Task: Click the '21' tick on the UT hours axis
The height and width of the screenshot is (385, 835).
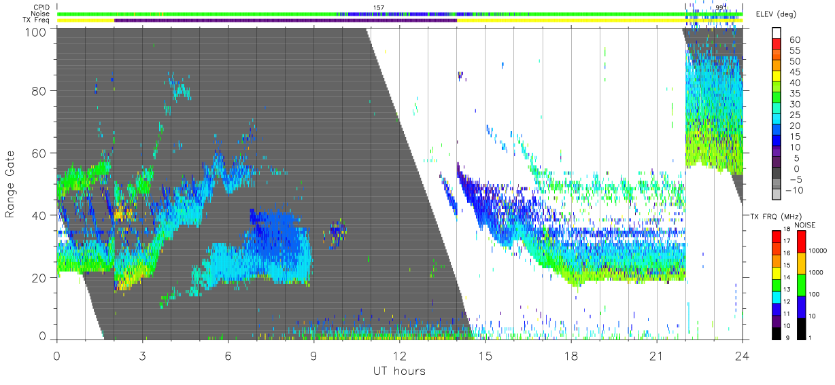Action: [656, 355]
